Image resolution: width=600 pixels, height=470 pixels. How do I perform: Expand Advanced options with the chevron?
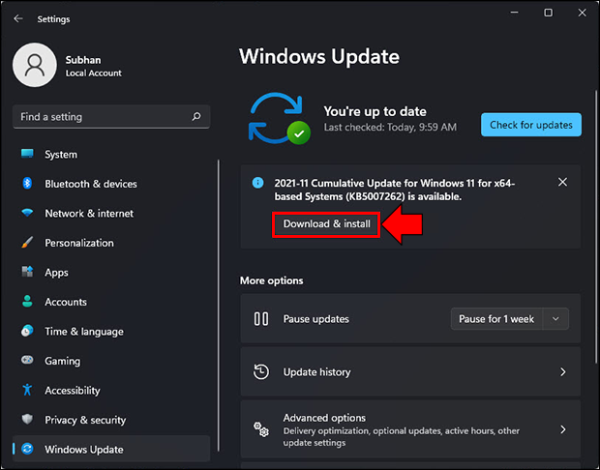point(563,429)
